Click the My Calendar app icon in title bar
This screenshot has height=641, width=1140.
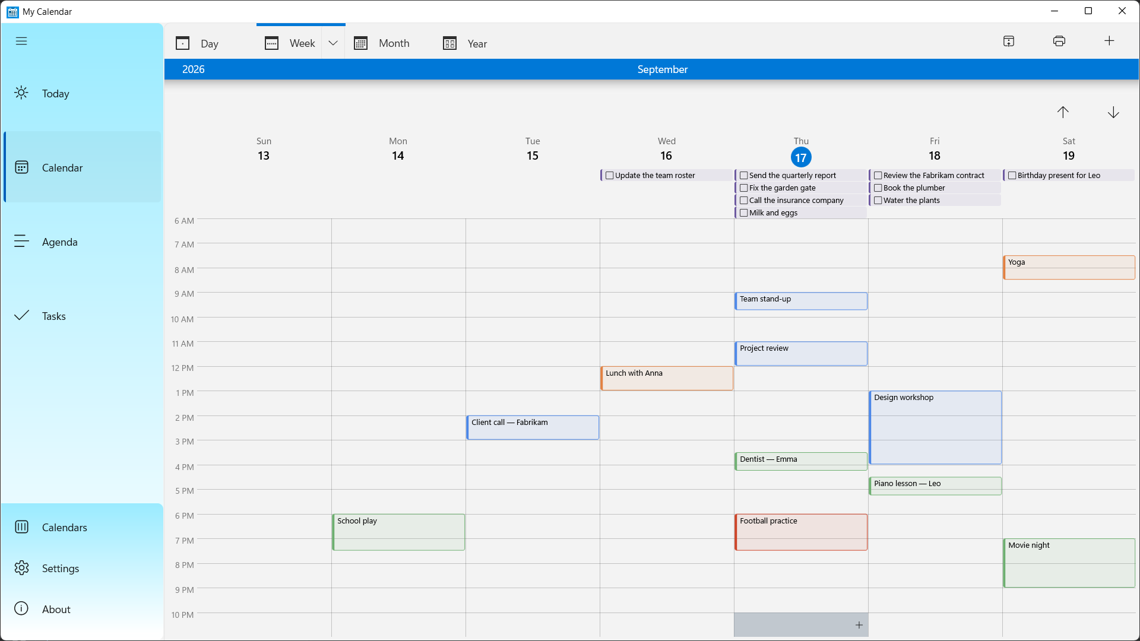(12, 12)
